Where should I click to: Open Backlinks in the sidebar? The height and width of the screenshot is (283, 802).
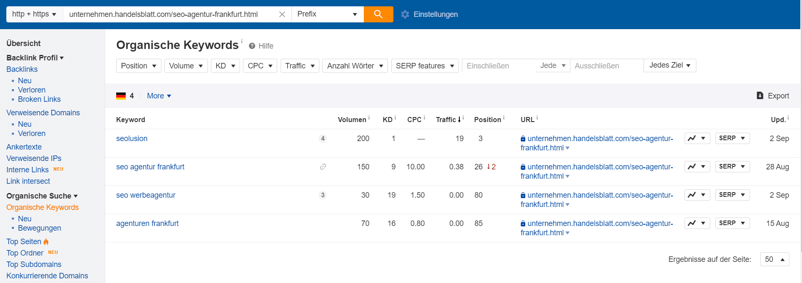[22, 69]
